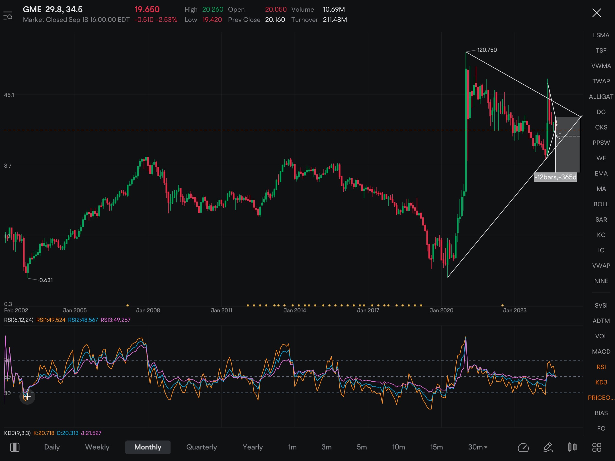Show the MACD sub-indicator
This screenshot has width=615, height=461.
point(601,352)
